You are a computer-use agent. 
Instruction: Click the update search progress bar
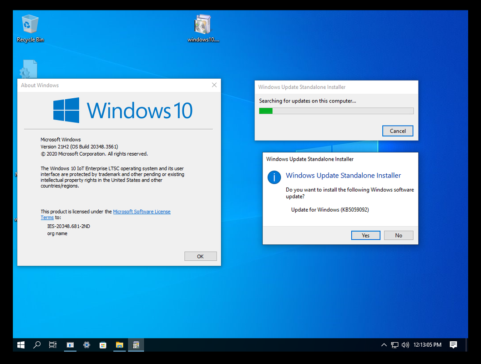tap(336, 111)
